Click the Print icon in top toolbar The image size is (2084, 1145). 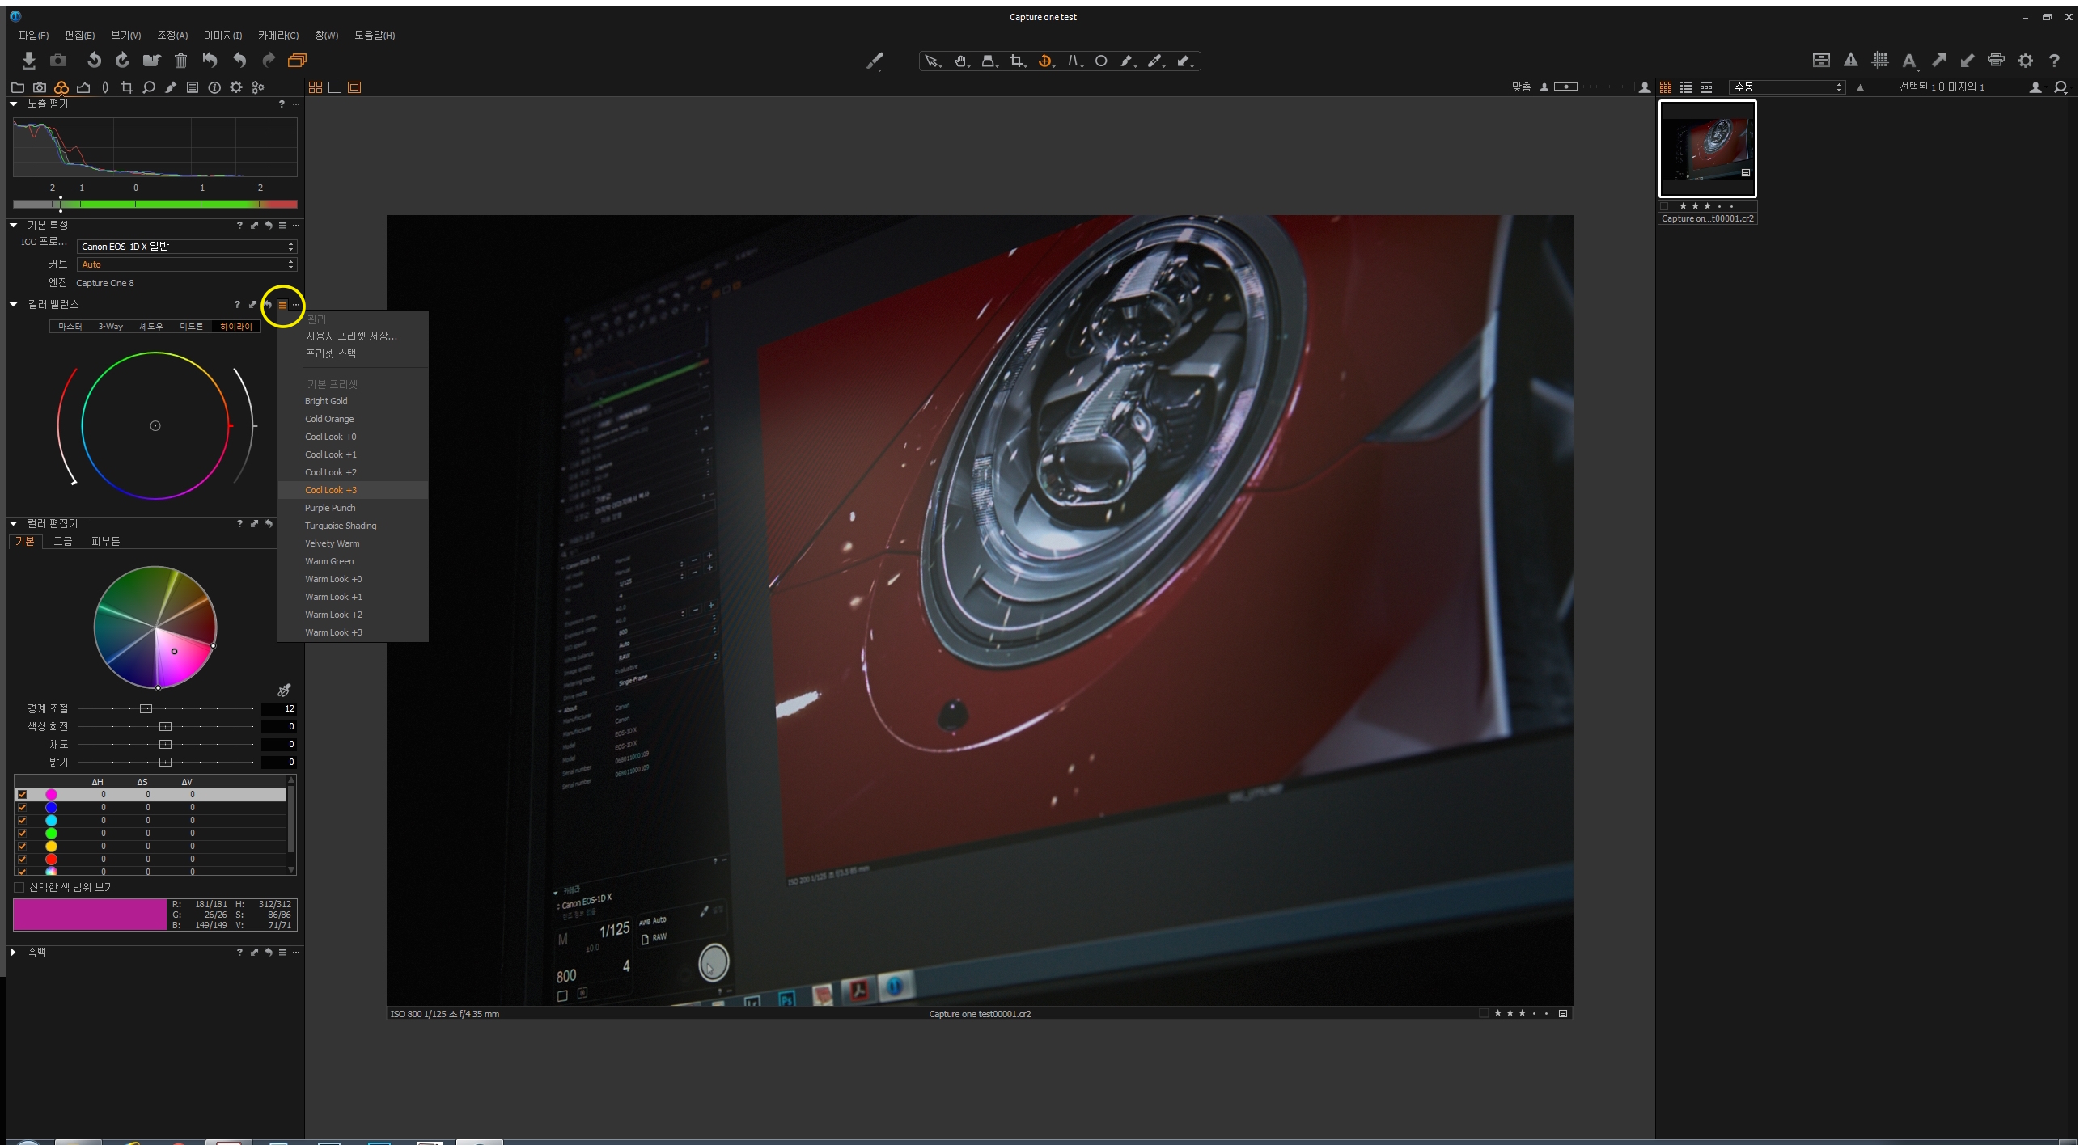point(1996,60)
